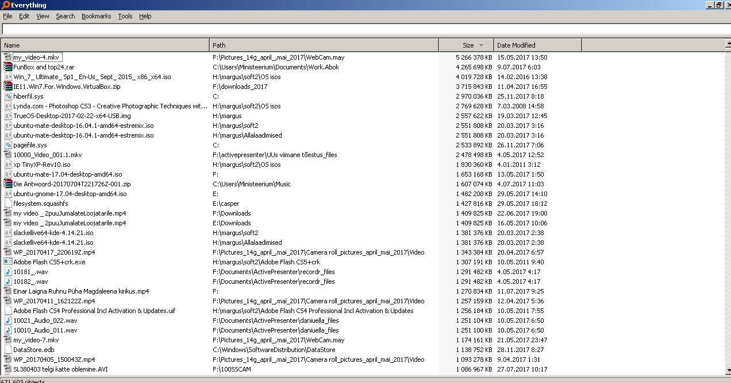
Task: Click the 10182_.wav audio icon
Action: [x=8, y=282]
